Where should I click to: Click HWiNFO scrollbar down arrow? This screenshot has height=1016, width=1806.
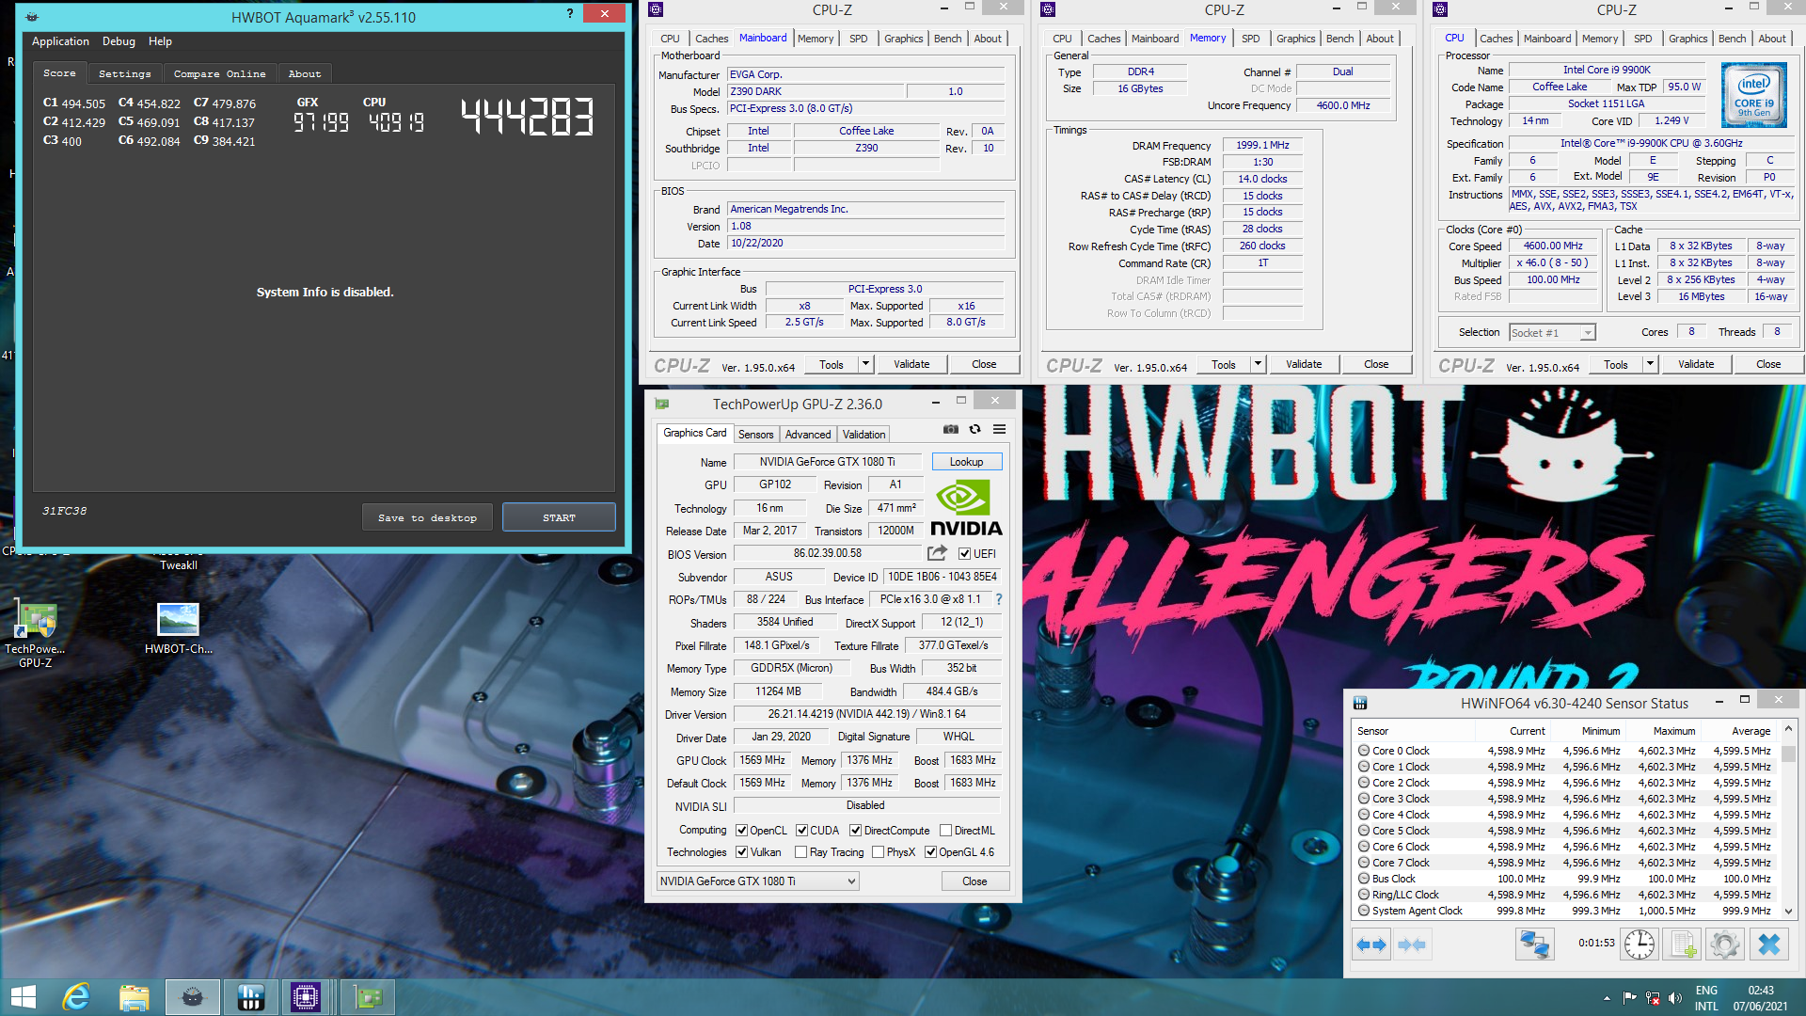pyautogui.click(x=1788, y=912)
